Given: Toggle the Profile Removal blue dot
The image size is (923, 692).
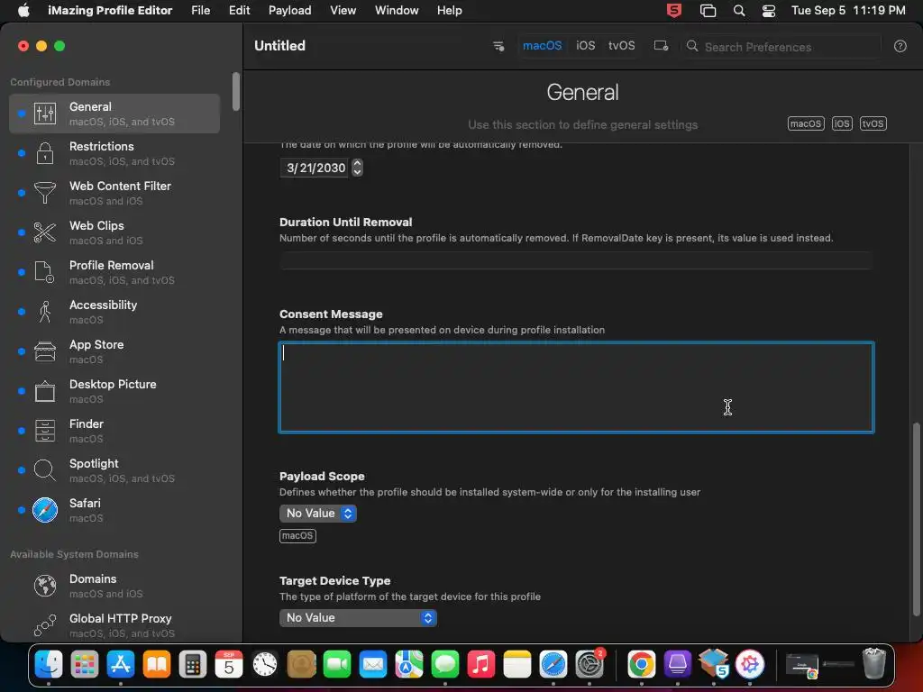Looking at the screenshot, I should pos(22,272).
